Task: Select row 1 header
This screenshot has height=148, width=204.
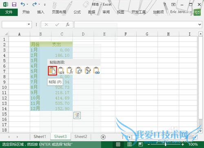Action: click(x=4, y=39)
